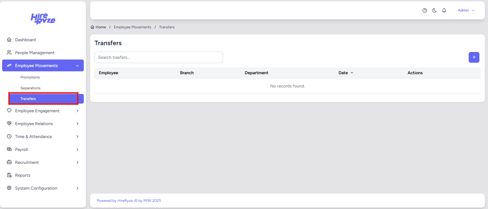488x209 pixels.
Task: Collapse the Employee Movements menu
Action: tap(77, 66)
